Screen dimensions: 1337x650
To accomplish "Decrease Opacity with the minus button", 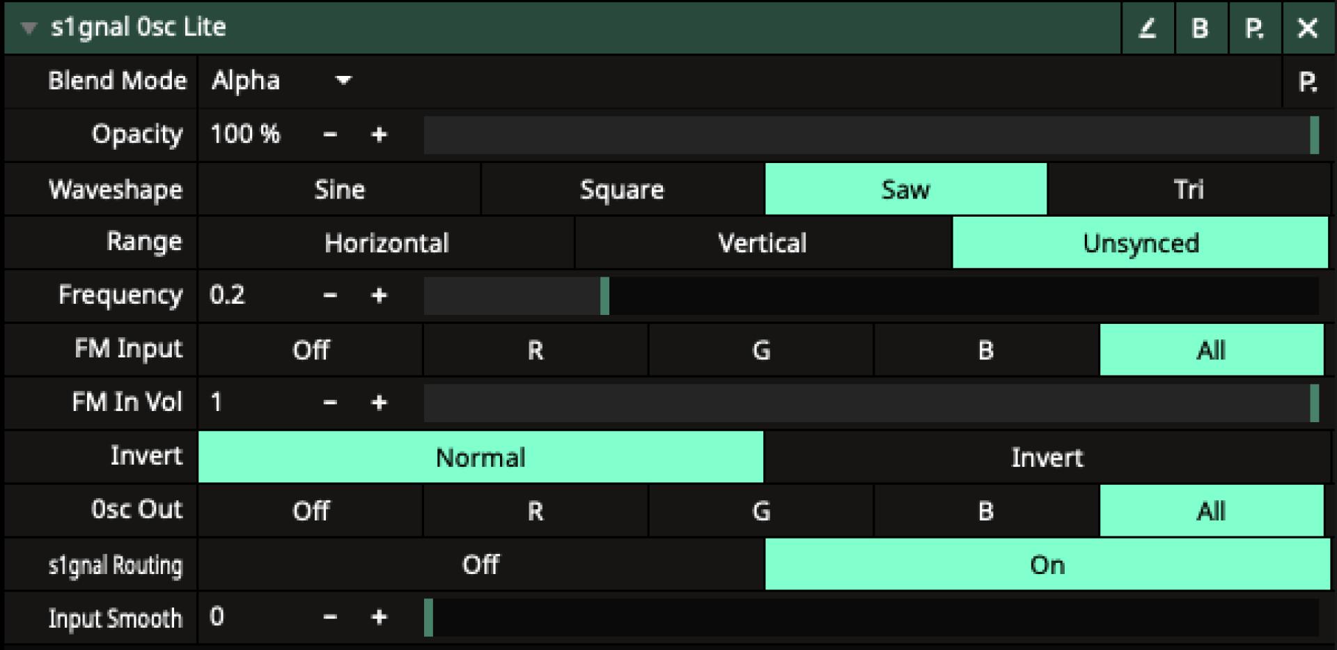I will 330,134.
